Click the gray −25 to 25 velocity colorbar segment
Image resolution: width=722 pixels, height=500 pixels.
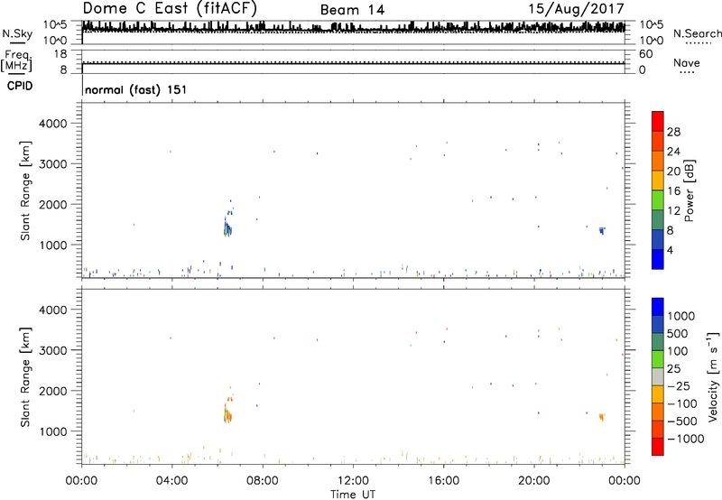658,376
